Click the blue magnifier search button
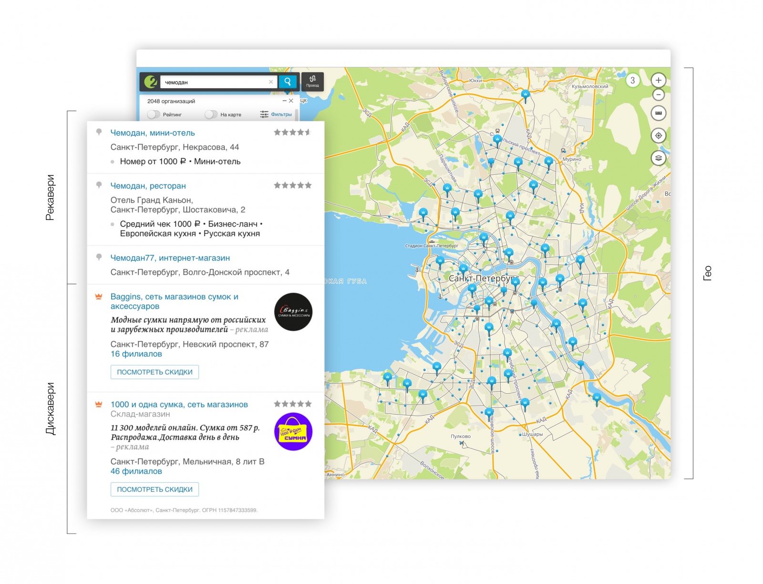The image size is (763, 584). click(288, 82)
